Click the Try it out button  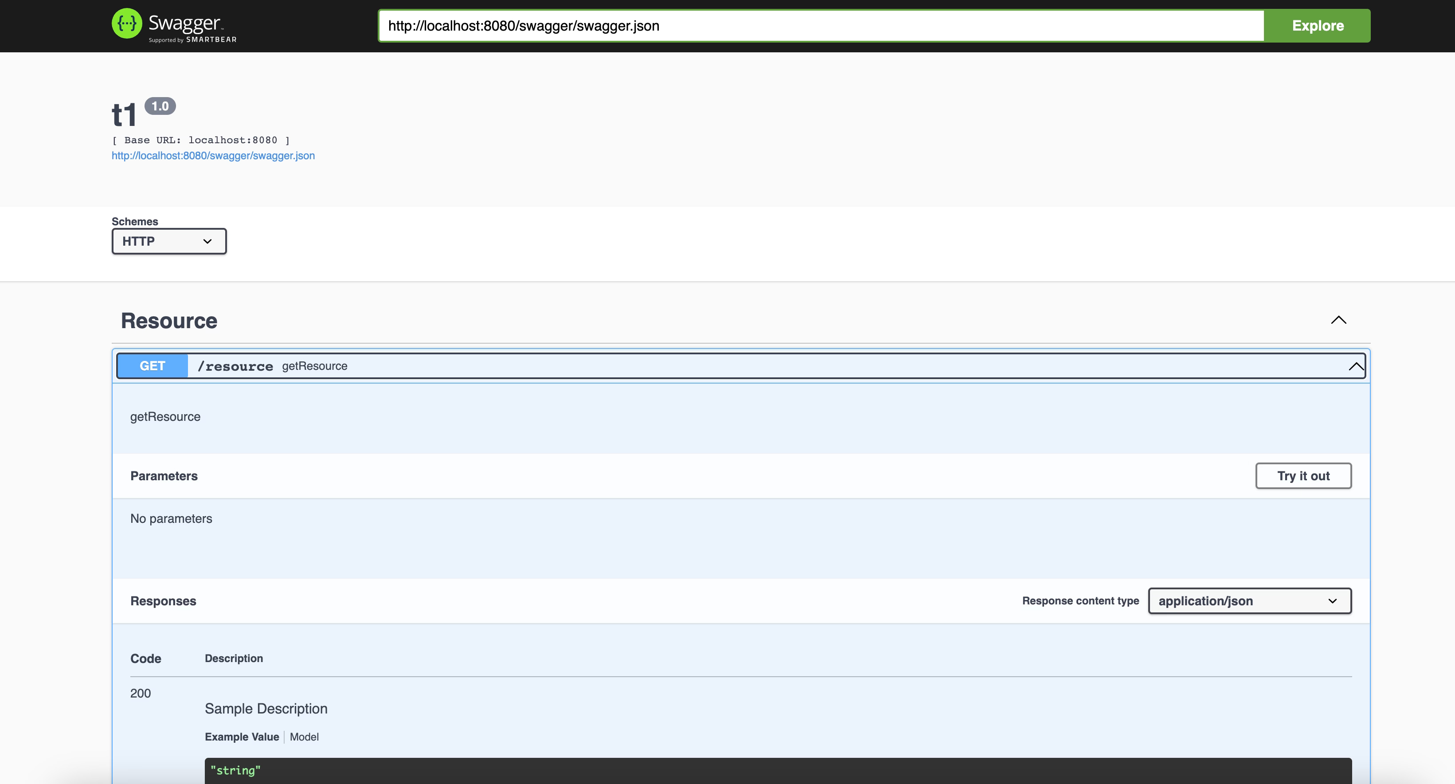click(x=1304, y=476)
